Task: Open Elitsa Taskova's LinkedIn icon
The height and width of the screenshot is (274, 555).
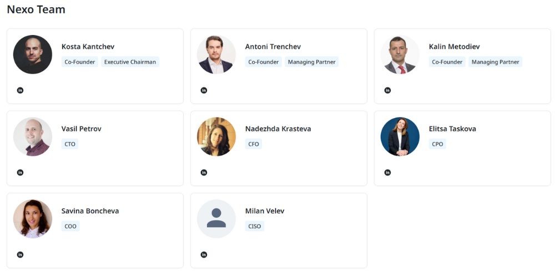Action: click(387, 172)
